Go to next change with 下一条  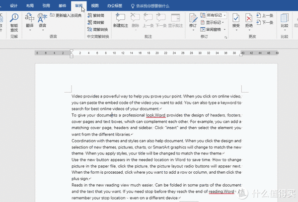tap(267, 22)
